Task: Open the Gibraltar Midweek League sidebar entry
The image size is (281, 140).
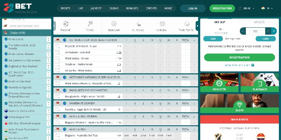Action: [24, 123]
